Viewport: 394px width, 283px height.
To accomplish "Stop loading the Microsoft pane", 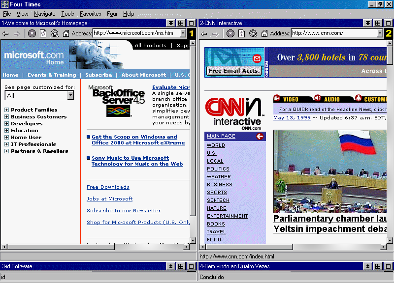I will 32,33.
